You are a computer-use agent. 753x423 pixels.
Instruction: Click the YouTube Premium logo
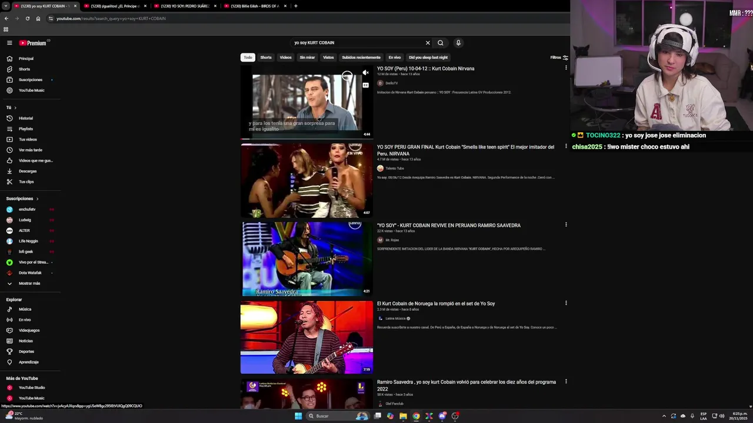point(33,43)
